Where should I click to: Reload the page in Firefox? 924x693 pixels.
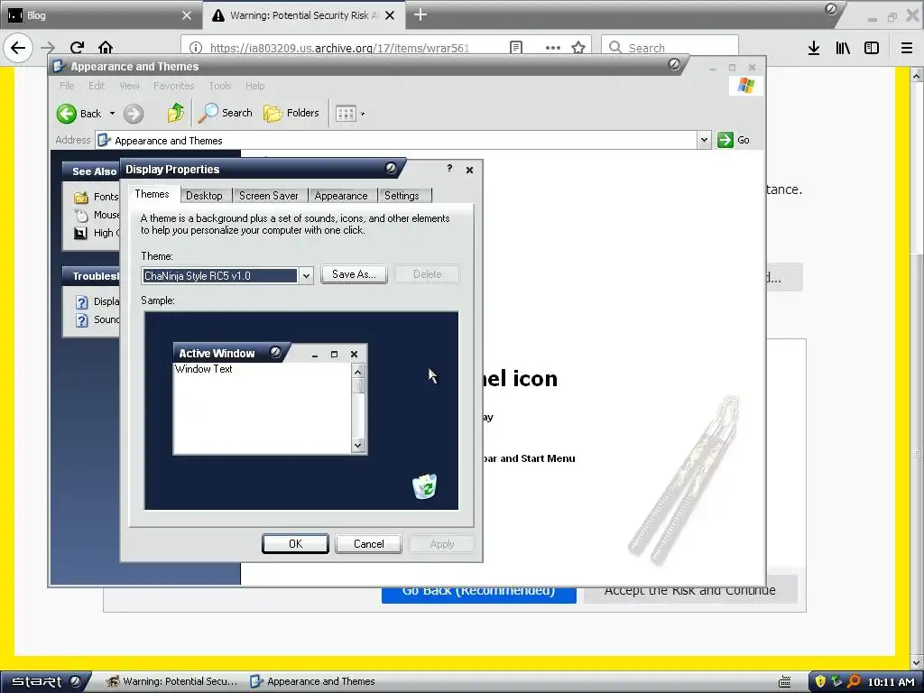(77, 48)
